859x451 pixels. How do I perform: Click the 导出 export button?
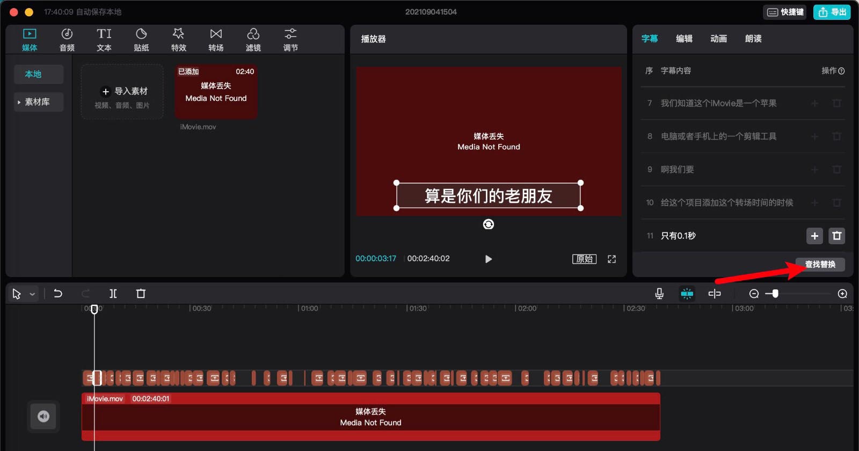832,12
